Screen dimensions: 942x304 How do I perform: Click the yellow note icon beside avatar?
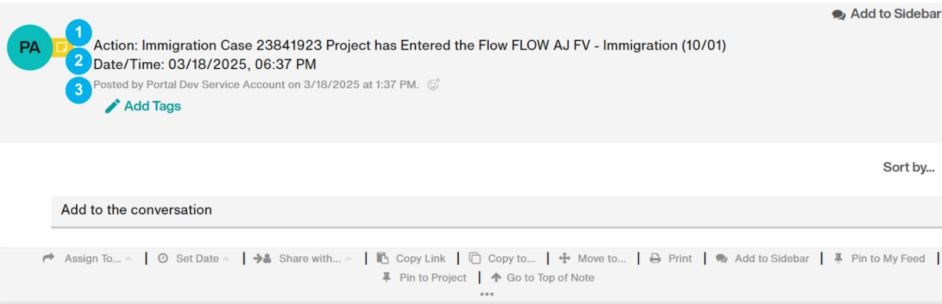click(x=61, y=48)
